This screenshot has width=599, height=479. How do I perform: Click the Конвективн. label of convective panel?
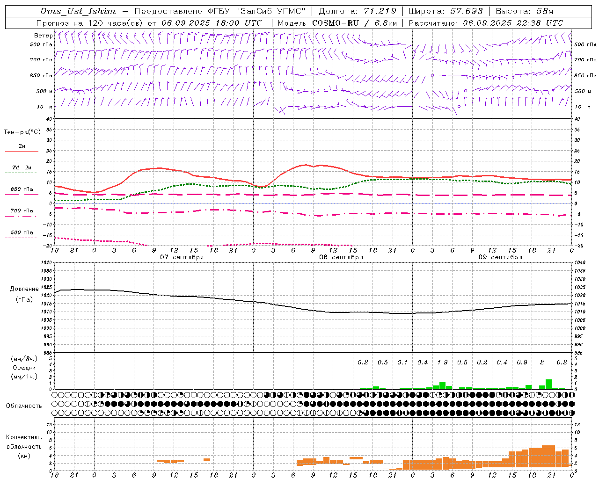24,437
